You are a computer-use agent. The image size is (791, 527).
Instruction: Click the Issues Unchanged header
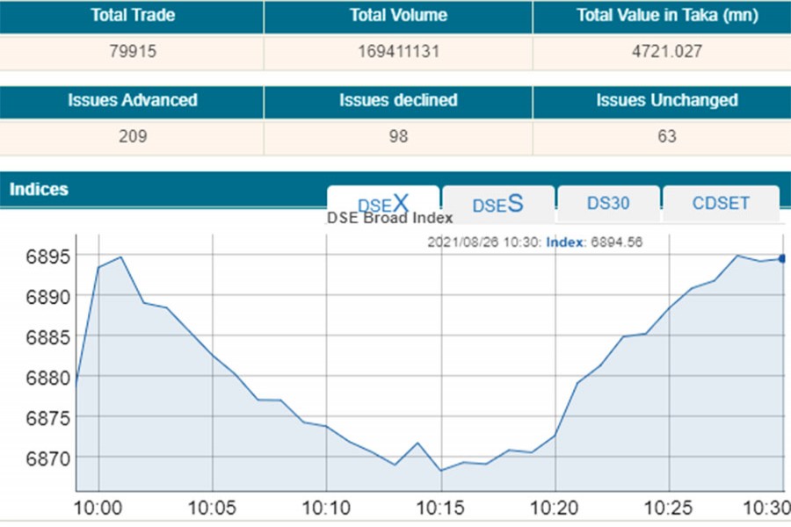click(x=666, y=100)
